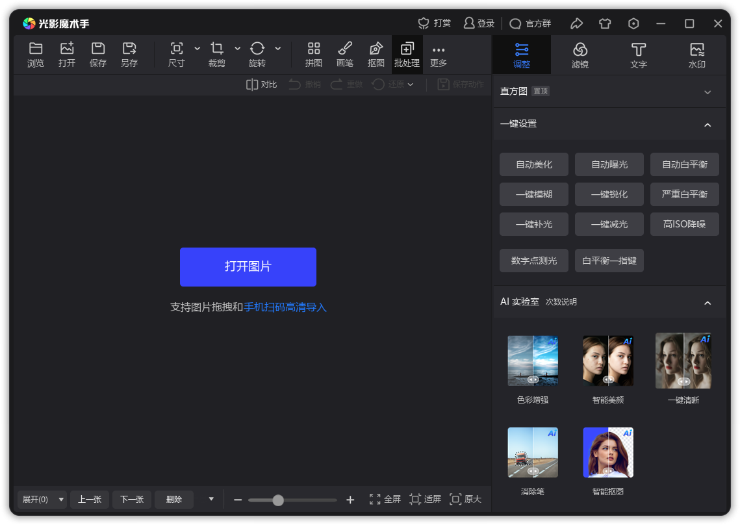The image size is (740, 525).
Task: Click the 打开图片 open image button
Action: coord(248,267)
